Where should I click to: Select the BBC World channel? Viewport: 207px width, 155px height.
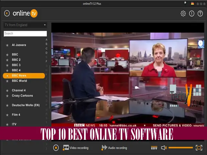point(19,81)
